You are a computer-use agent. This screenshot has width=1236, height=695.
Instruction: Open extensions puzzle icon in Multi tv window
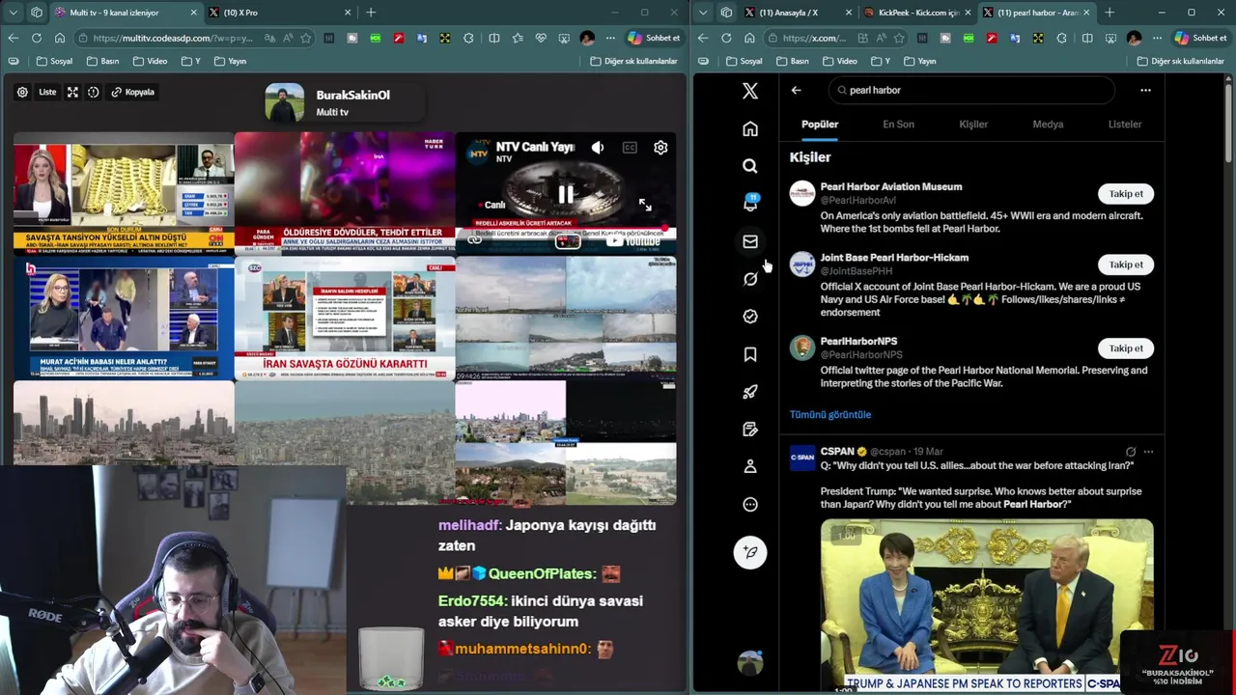coord(468,38)
